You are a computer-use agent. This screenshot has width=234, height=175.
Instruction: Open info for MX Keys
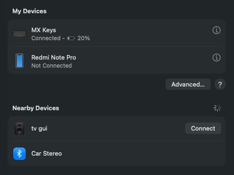216,30
